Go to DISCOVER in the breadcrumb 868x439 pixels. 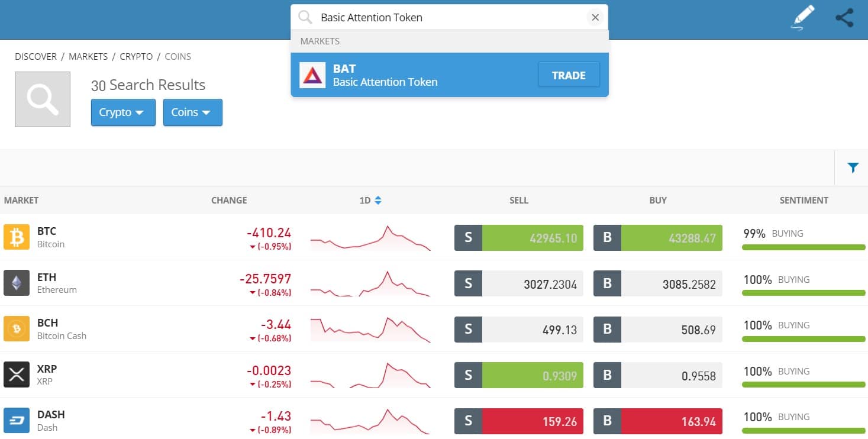[x=36, y=57]
